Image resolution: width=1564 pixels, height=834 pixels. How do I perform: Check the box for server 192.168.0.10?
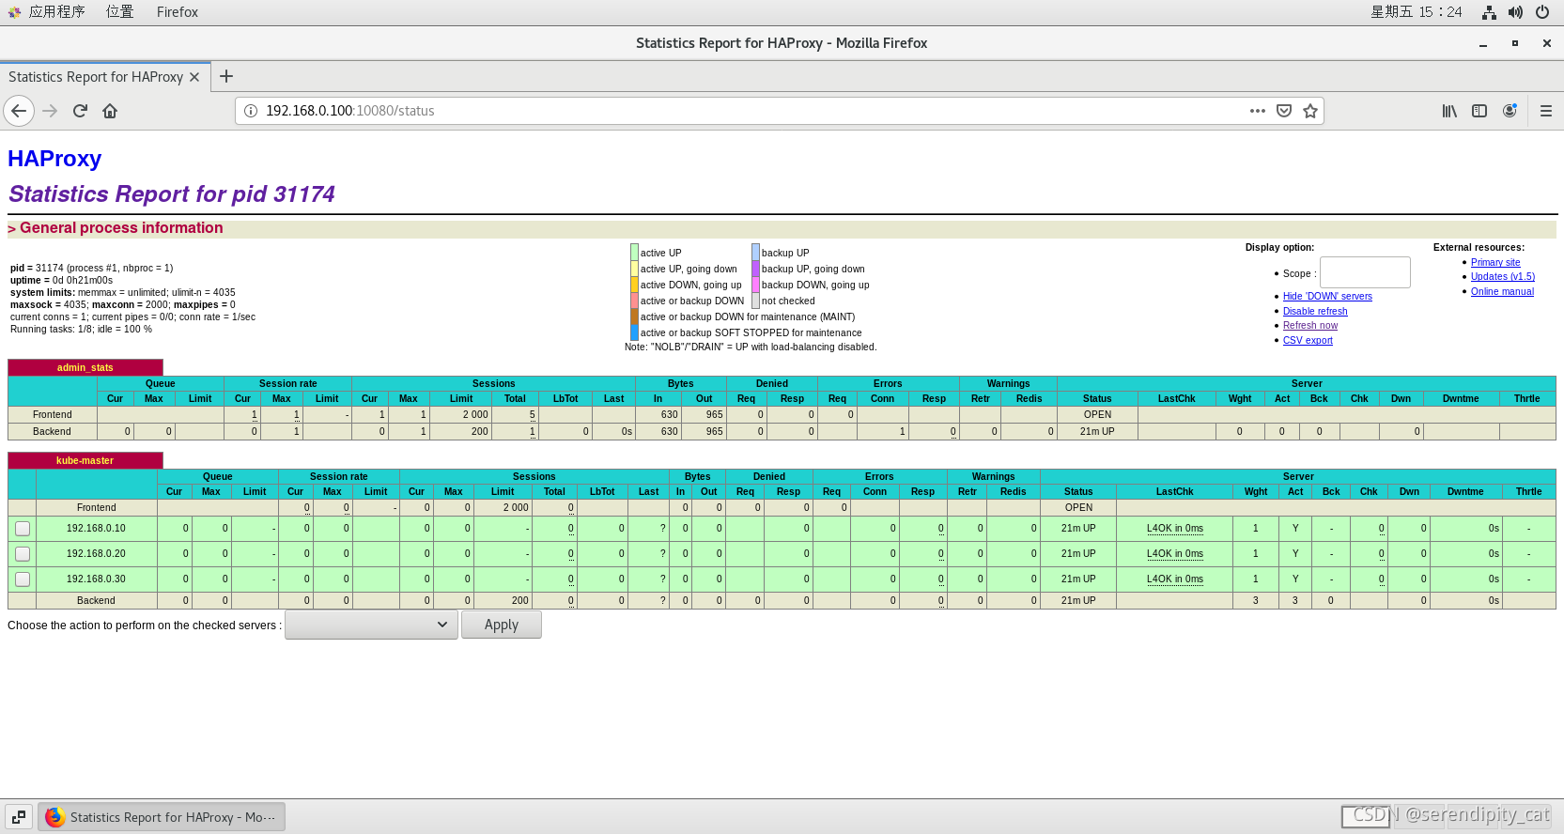23,529
